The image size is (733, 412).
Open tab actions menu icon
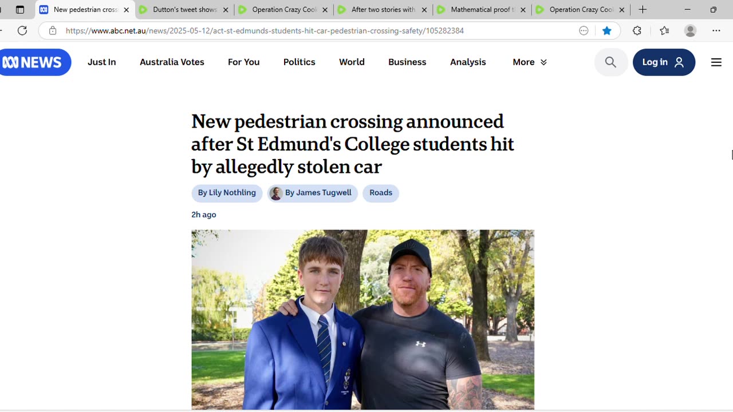(x=20, y=10)
